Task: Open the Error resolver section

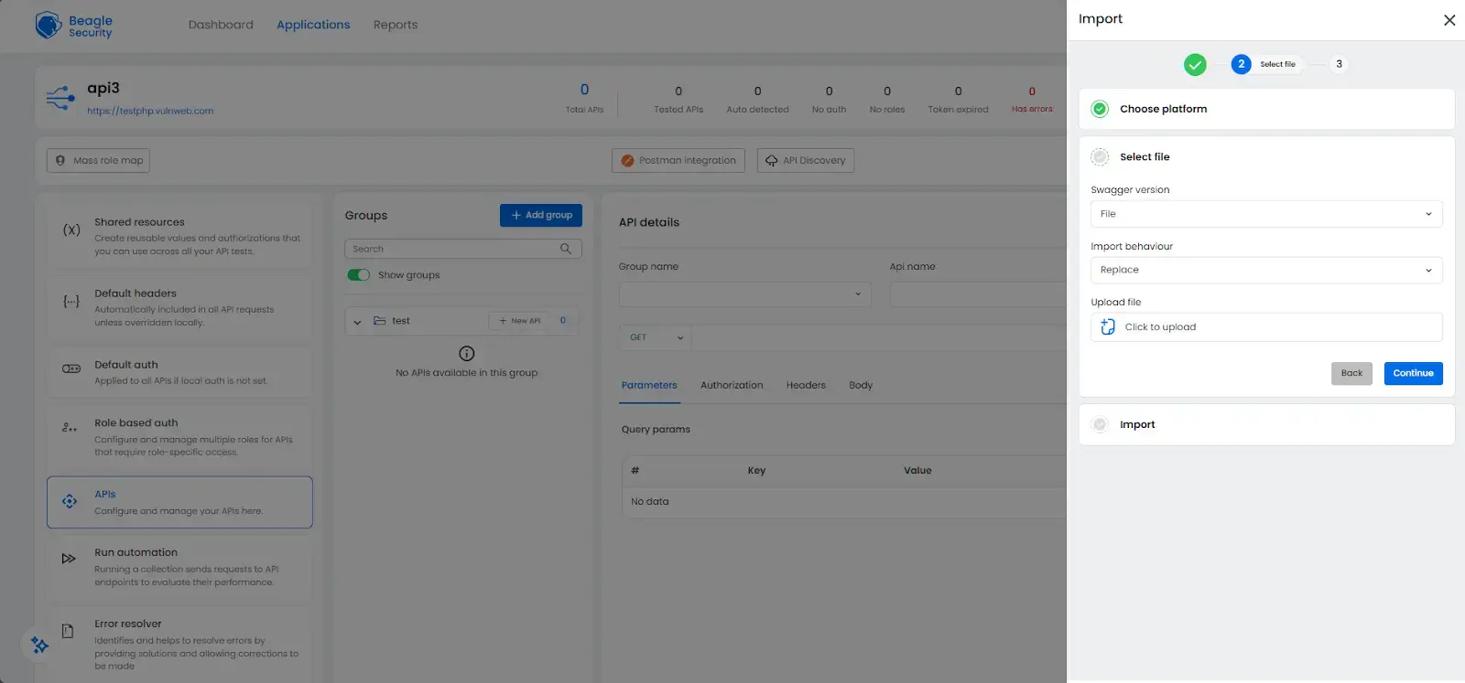Action: [x=179, y=645]
